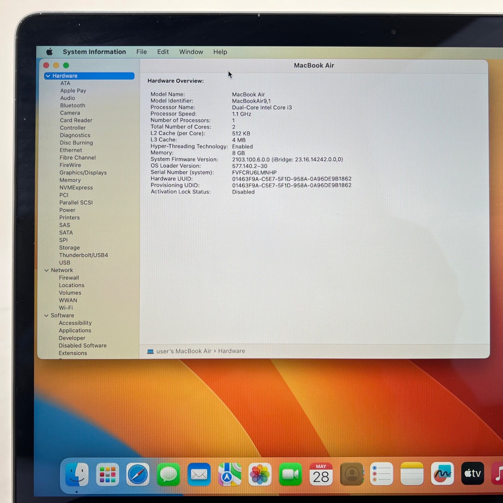Select Locations under Network
The height and width of the screenshot is (503, 503).
pyautogui.click(x=72, y=285)
